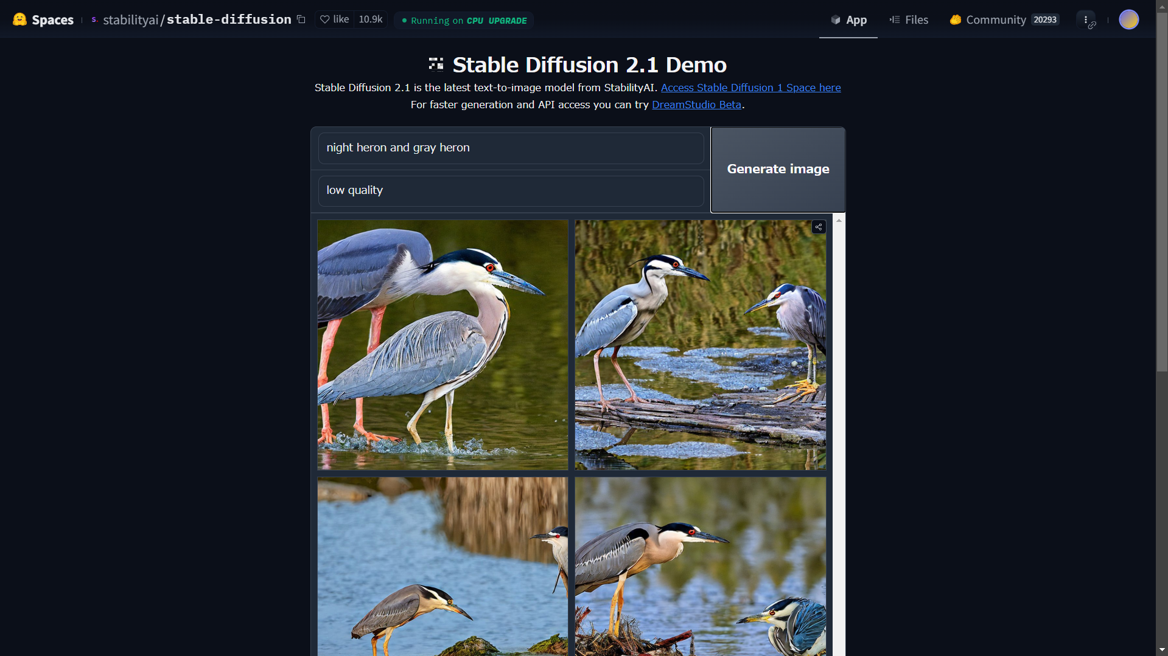Click the Generate image button
The image size is (1168, 656).
(778, 169)
